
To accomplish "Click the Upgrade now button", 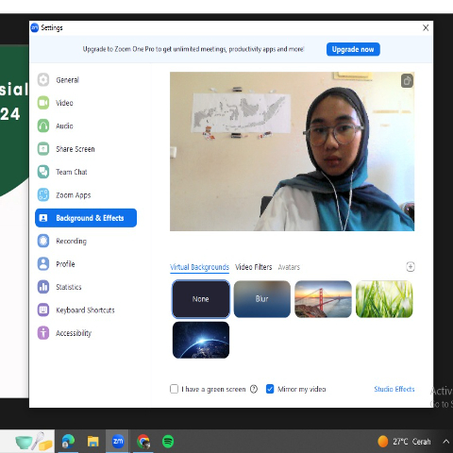I will (353, 49).
